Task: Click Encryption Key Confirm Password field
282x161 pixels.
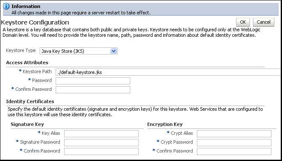Action: (x=234, y=151)
